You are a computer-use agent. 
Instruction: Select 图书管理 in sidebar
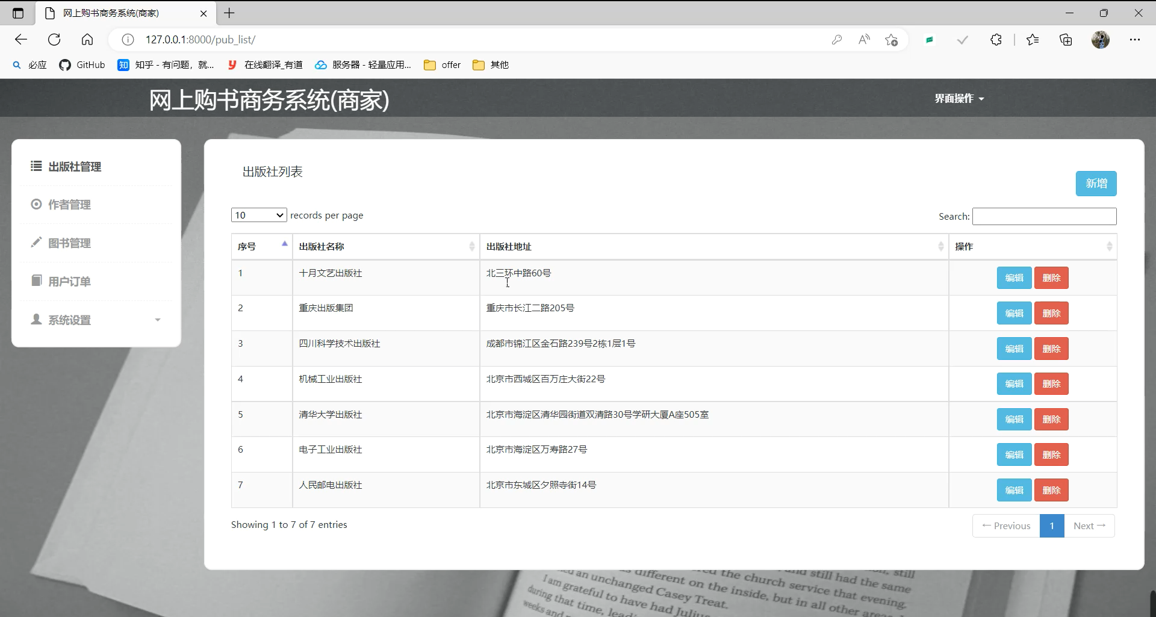(x=96, y=243)
